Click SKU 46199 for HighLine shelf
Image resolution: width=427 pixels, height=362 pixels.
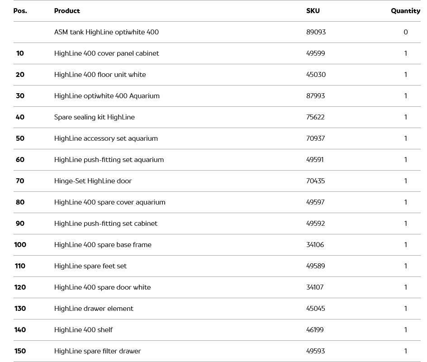[315, 330]
